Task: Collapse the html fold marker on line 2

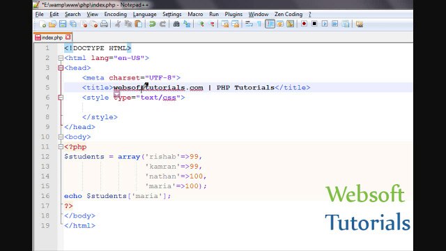Action: (x=61, y=58)
